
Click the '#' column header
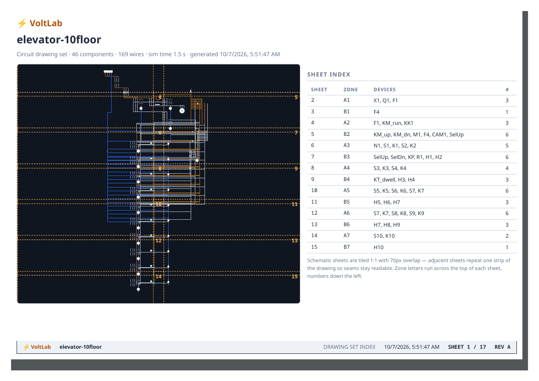tap(507, 90)
